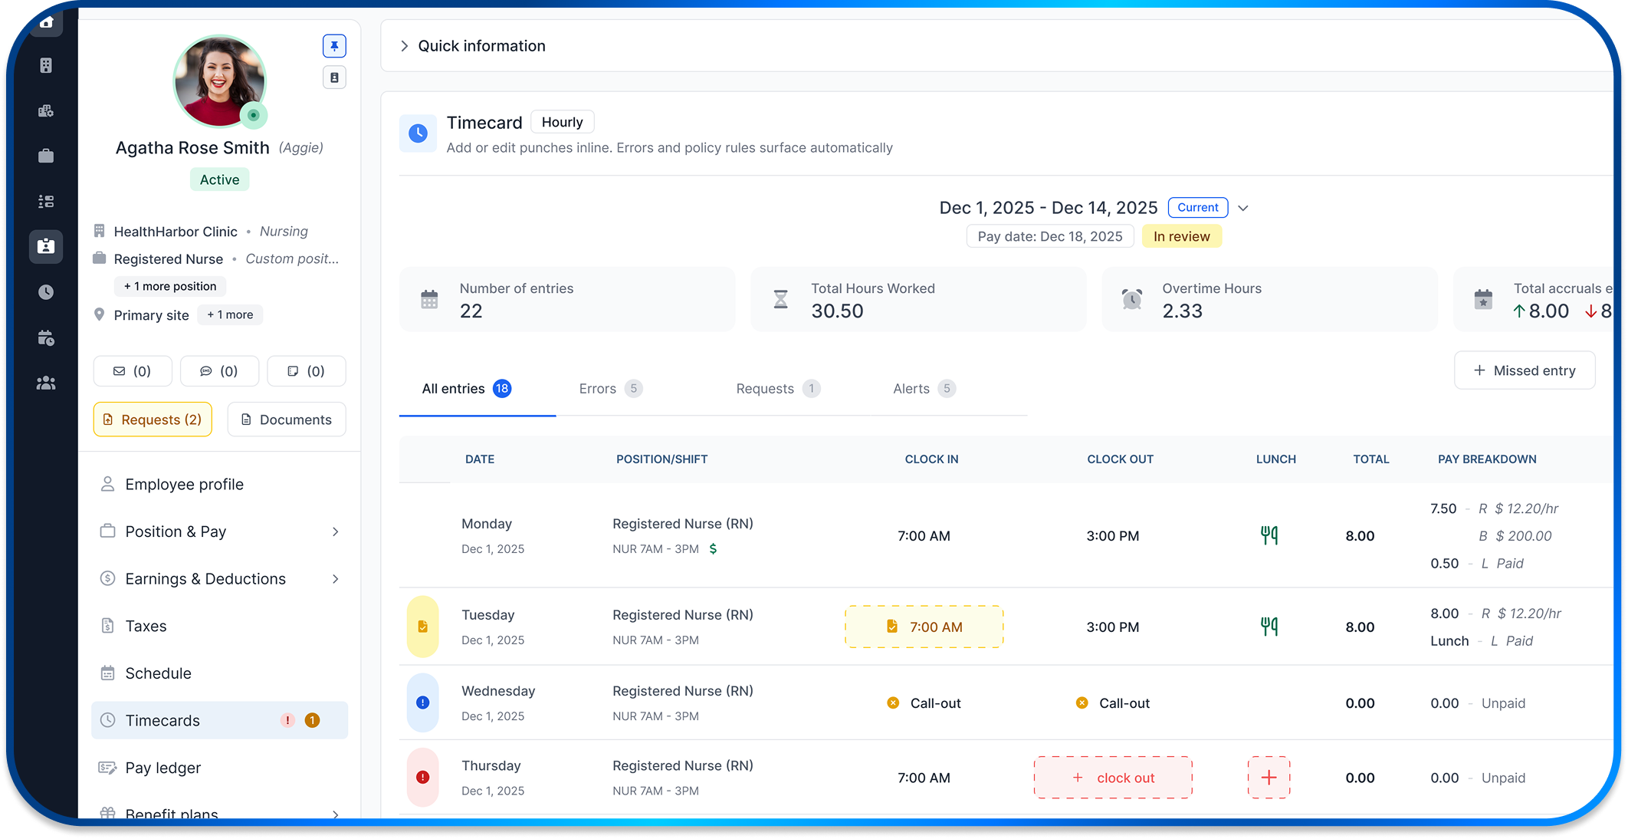
Task: Open Requests (2) for Agatha
Action: coord(153,419)
